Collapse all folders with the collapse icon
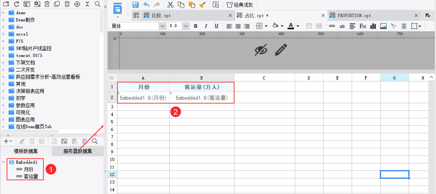The image size is (436, 194). click(87, 4)
